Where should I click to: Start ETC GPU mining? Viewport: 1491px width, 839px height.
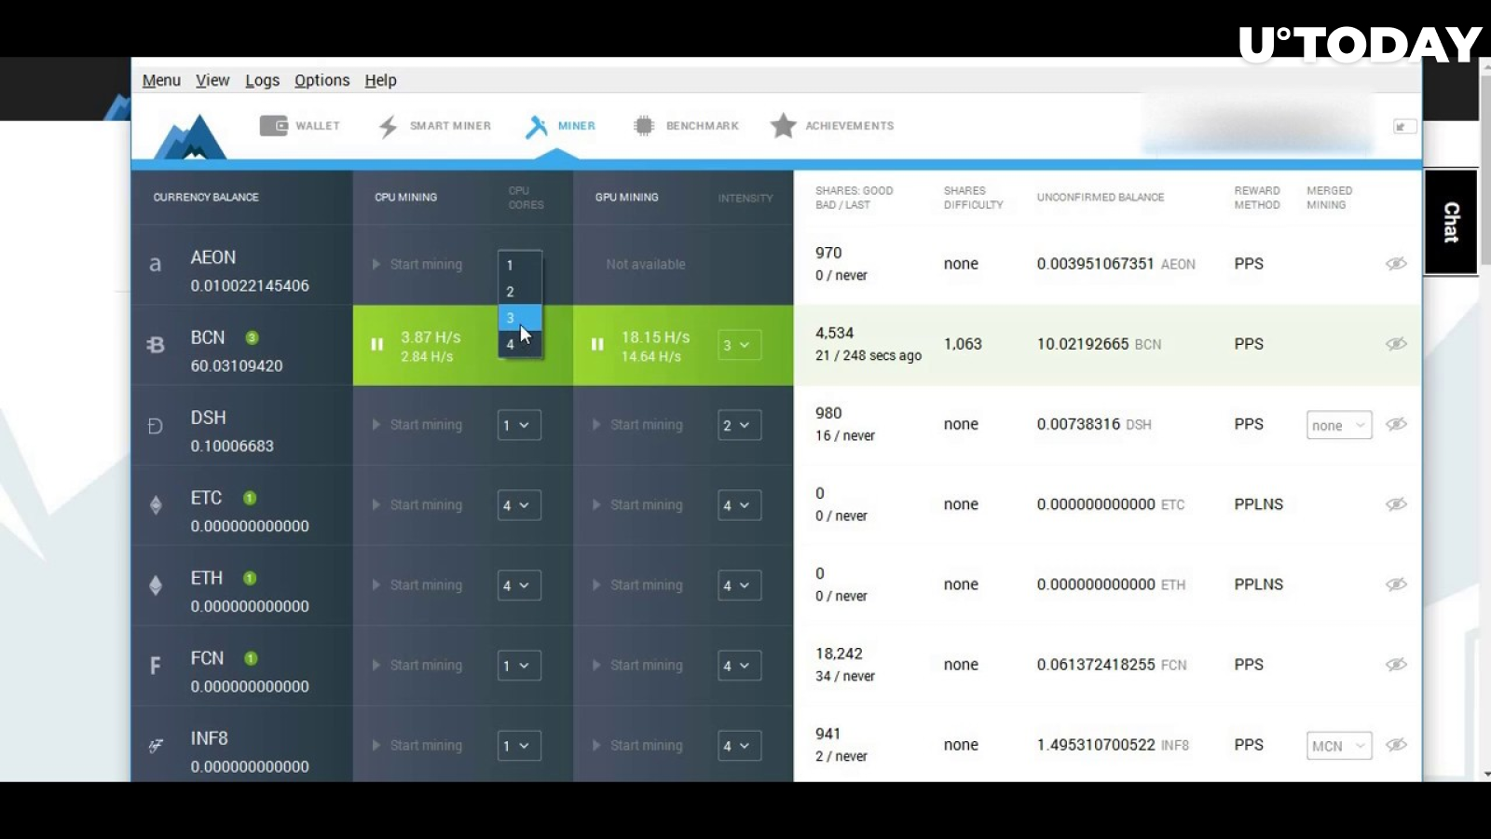[637, 505]
